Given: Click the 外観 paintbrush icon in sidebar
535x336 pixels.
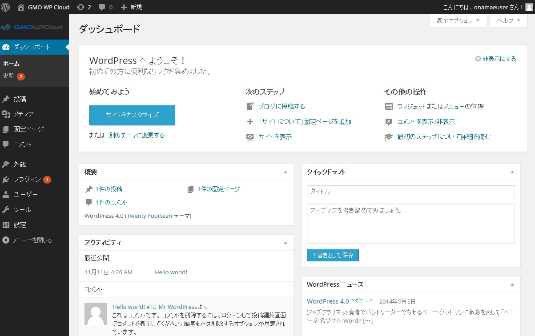Looking at the screenshot, I should coord(6,164).
